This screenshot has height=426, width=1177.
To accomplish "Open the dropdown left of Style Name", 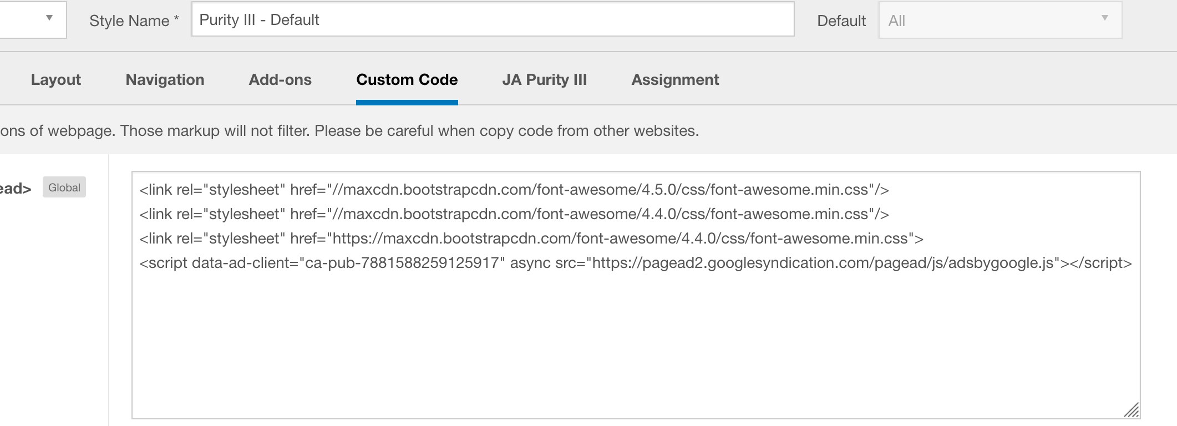I will point(33,19).
